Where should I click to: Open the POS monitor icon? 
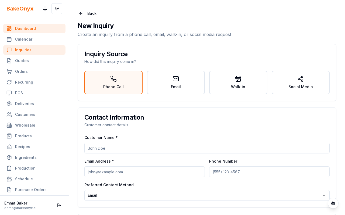[x=9, y=93]
